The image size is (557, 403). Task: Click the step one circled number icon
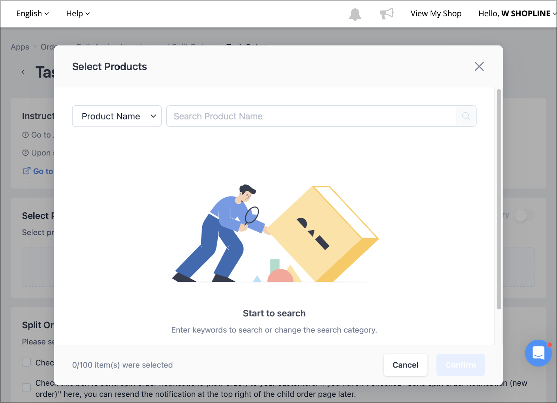25,135
